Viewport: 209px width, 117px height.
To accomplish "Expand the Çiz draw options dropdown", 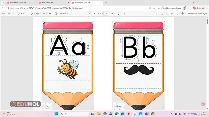I will click(x=26, y=14).
